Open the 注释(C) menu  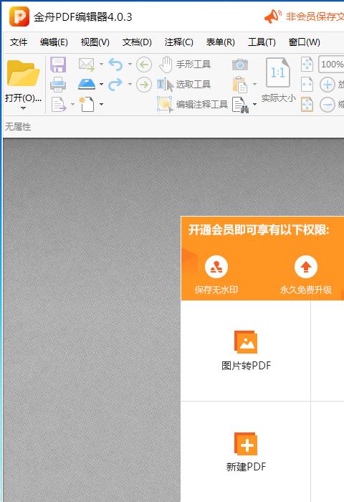179,42
